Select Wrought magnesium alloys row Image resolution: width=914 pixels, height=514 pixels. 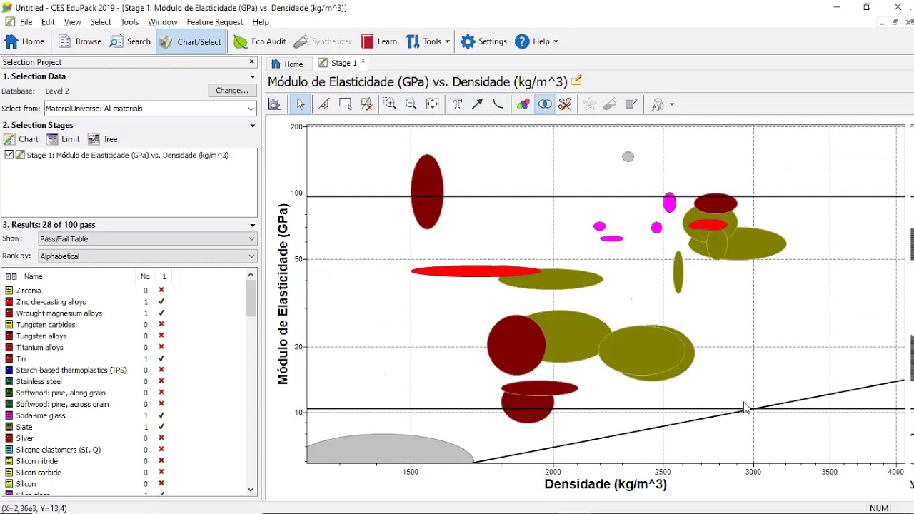pos(59,313)
